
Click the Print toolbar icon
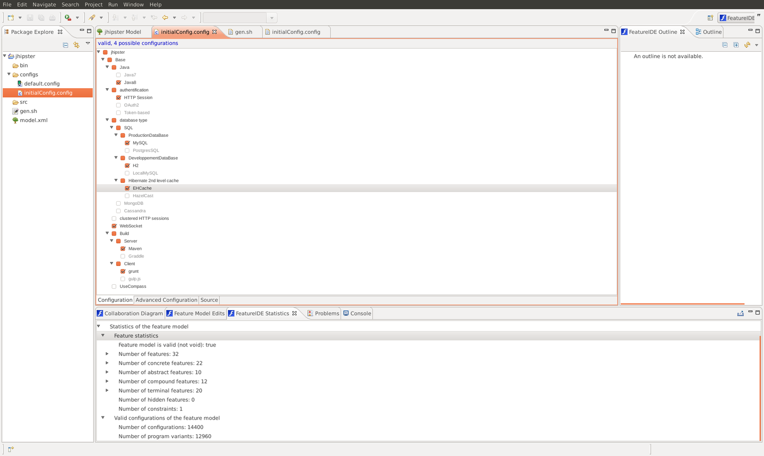[52, 18]
